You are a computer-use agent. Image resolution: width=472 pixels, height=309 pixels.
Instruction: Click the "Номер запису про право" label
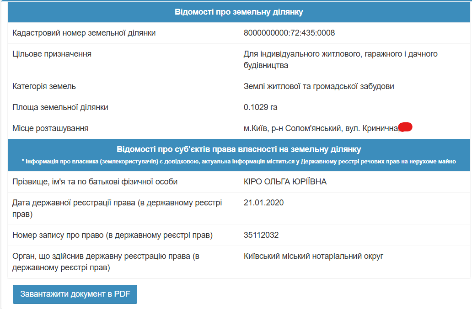coord(113,236)
